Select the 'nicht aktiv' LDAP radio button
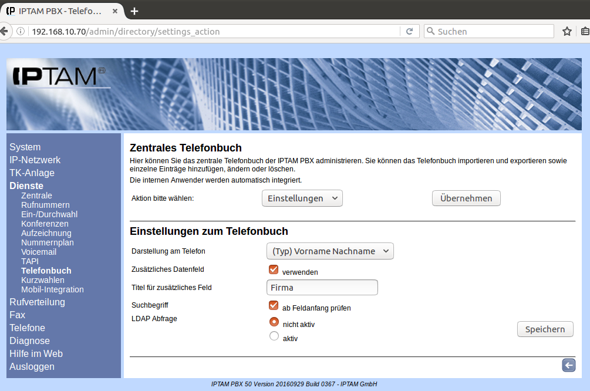This screenshot has width=590, height=391. [274, 322]
